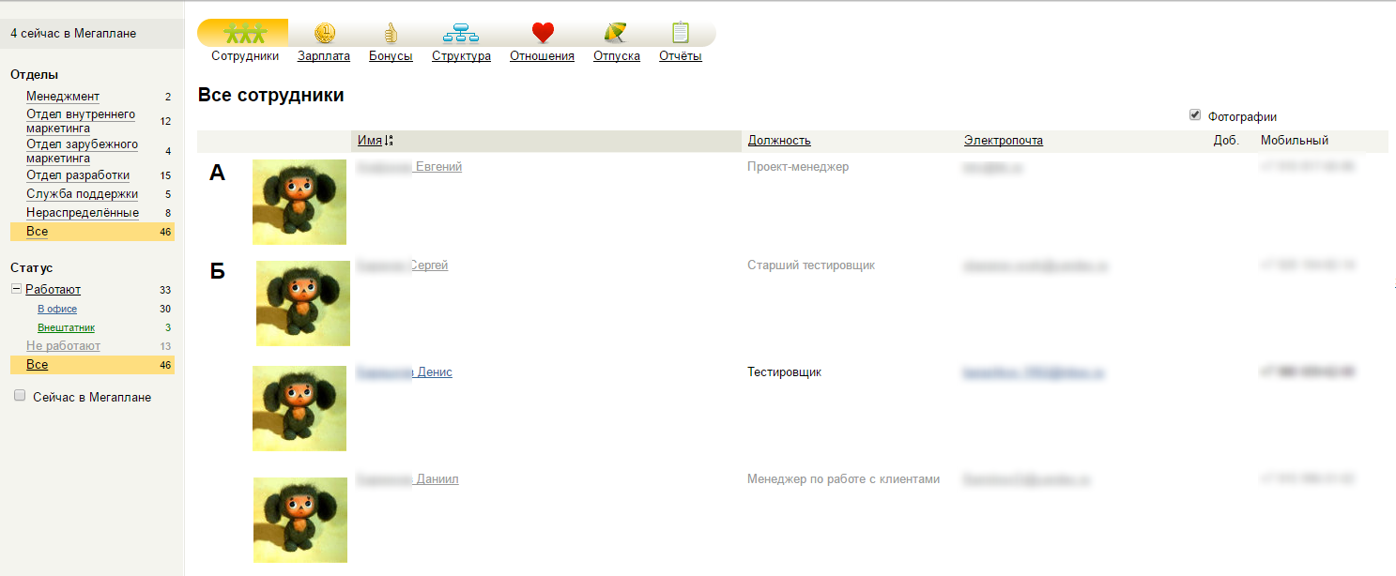Filter by Отдел разработки department
1396x576 pixels.
pyautogui.click(x=78, y=175)
